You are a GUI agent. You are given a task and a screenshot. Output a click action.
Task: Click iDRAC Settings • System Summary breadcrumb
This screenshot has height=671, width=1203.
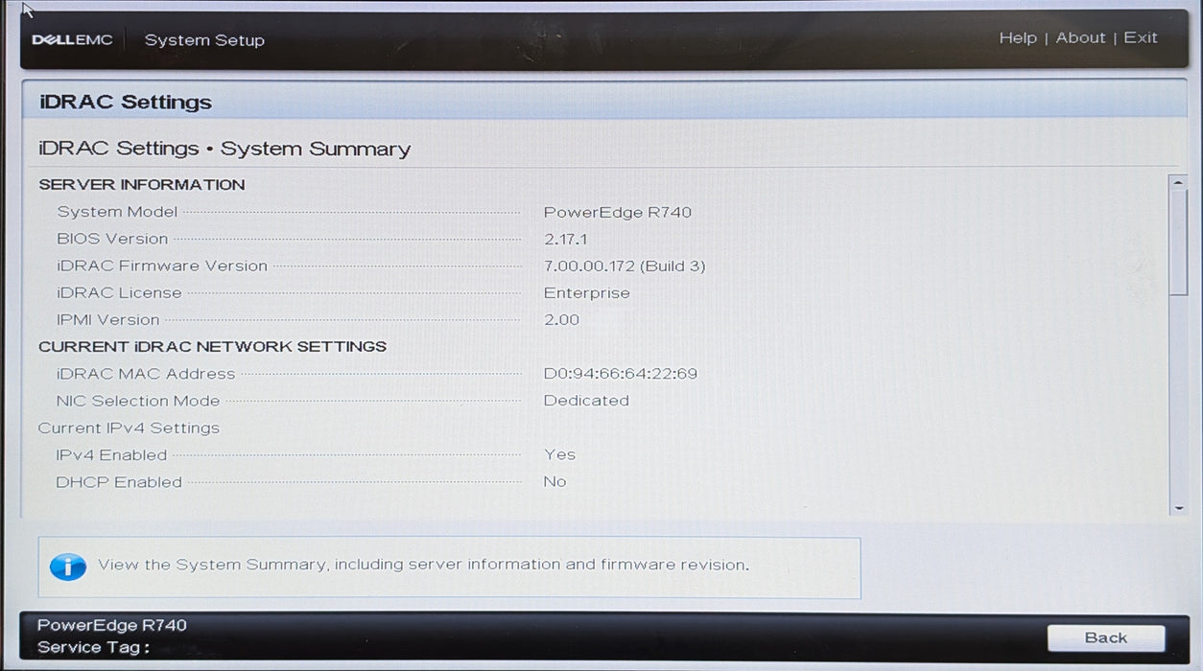pyautogui.click(x=224, y=150)
